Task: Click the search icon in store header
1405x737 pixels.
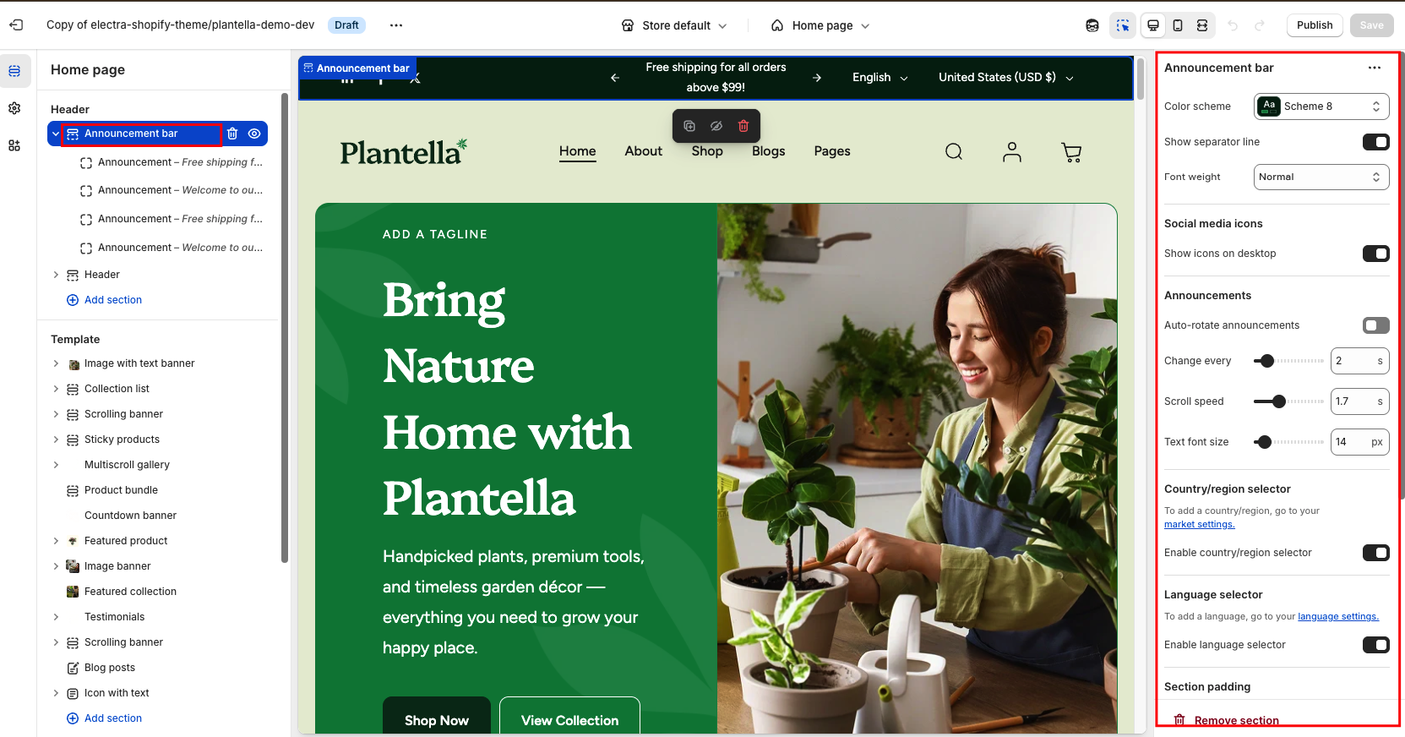Action: pos(954,151)
